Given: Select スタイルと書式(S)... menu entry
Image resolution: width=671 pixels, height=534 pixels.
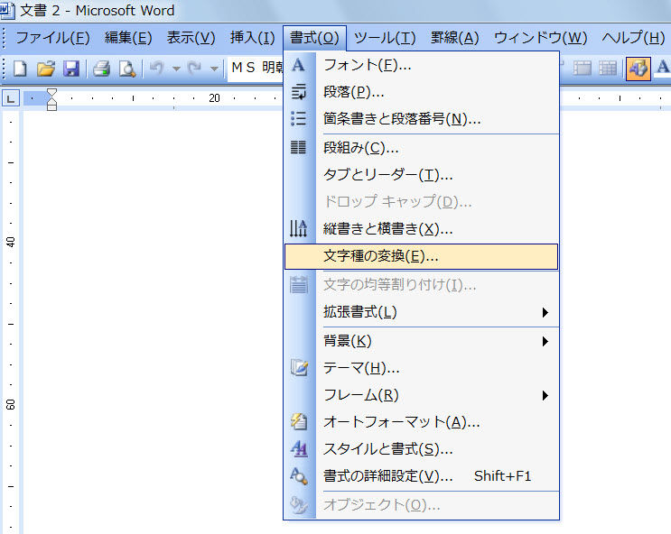Looking at the screenshot, I should click(x=387, y=449).
